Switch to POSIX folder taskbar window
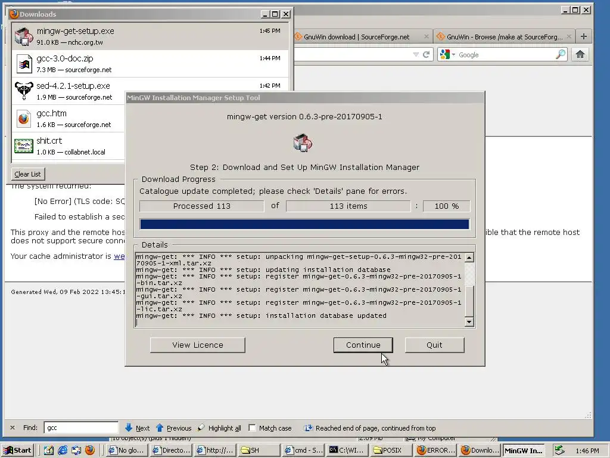This screenshot has height=458, width=610. (x=391, y=450)
